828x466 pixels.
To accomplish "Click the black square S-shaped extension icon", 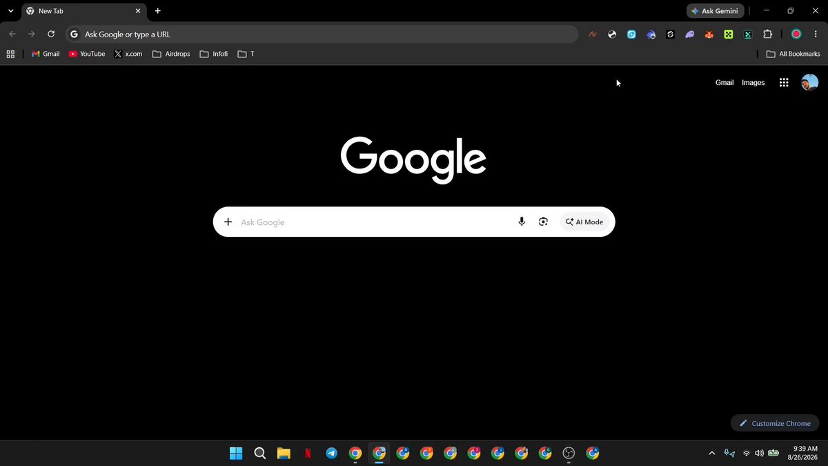I will (x=670, y=34).
